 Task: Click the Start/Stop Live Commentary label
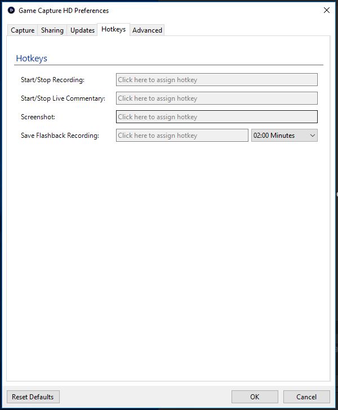click(x=63, y=99)
